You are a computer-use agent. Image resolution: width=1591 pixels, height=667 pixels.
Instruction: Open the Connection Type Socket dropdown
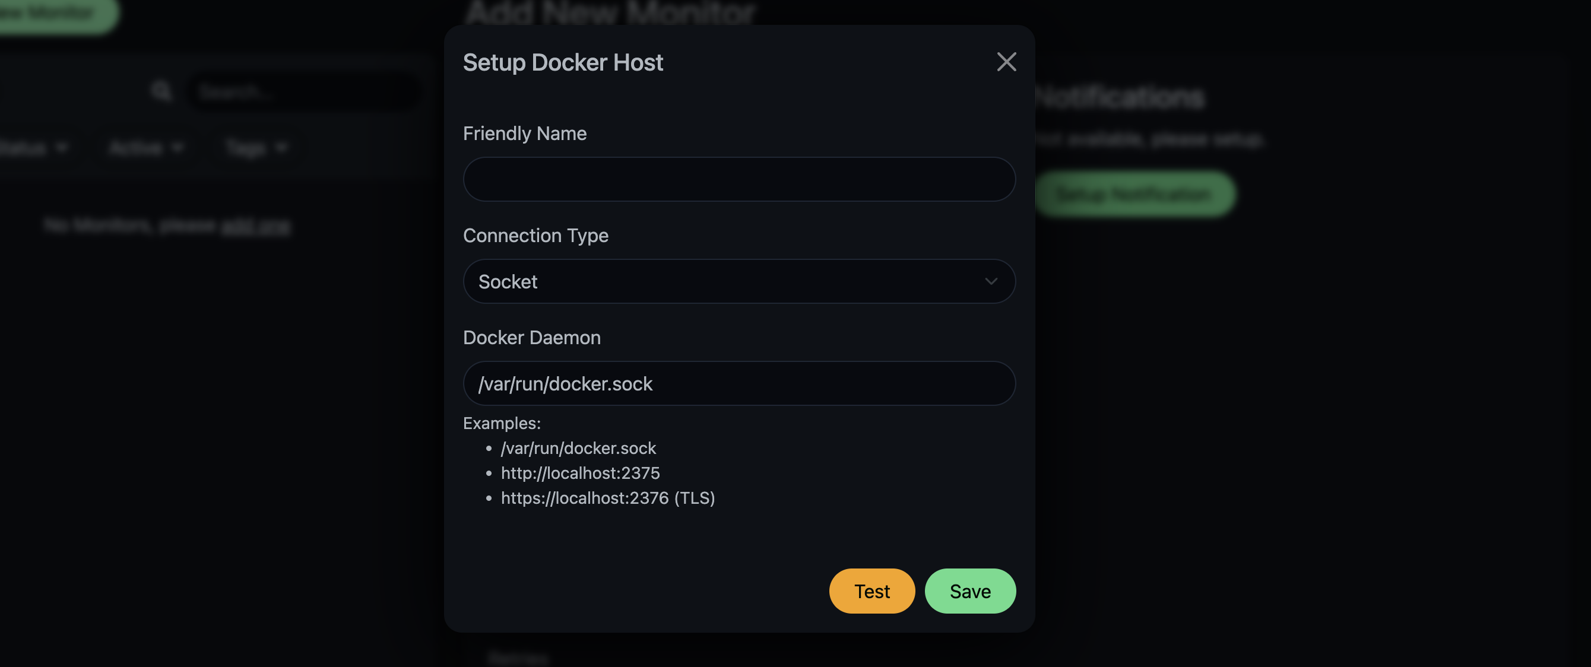pos(739,281)
